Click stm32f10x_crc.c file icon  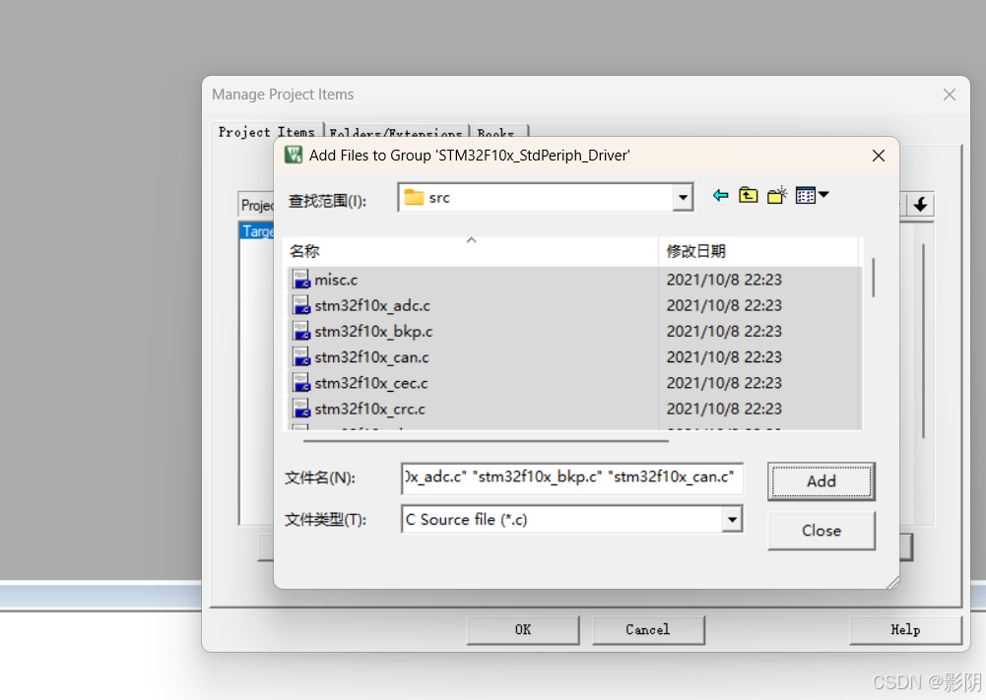(301, 408)
